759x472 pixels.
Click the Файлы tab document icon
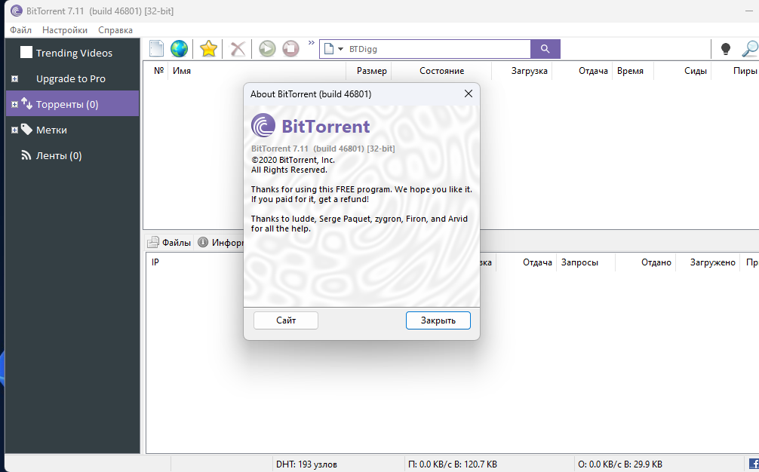[x=153, y=242]
